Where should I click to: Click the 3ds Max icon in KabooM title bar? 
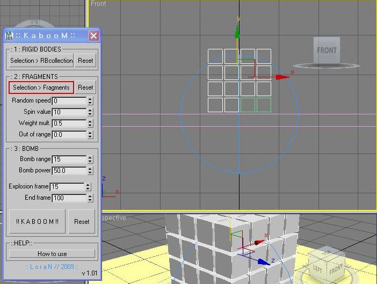(9, 35)
